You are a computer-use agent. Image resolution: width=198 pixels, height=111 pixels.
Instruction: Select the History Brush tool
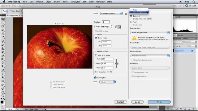[3, 52]
